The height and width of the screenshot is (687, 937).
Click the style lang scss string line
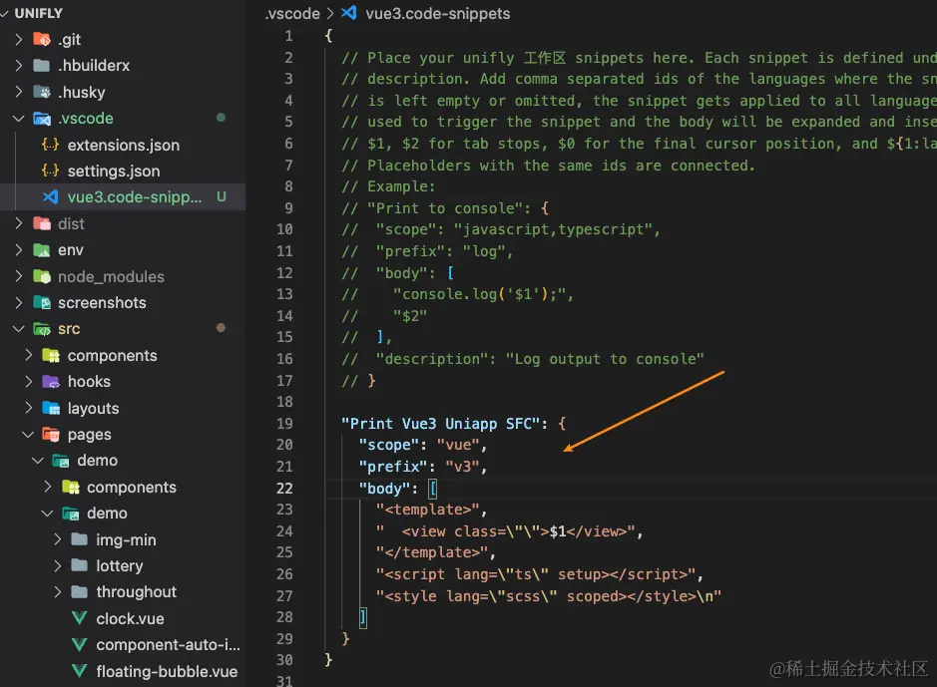pyautogui.click(x=548, y=595)
